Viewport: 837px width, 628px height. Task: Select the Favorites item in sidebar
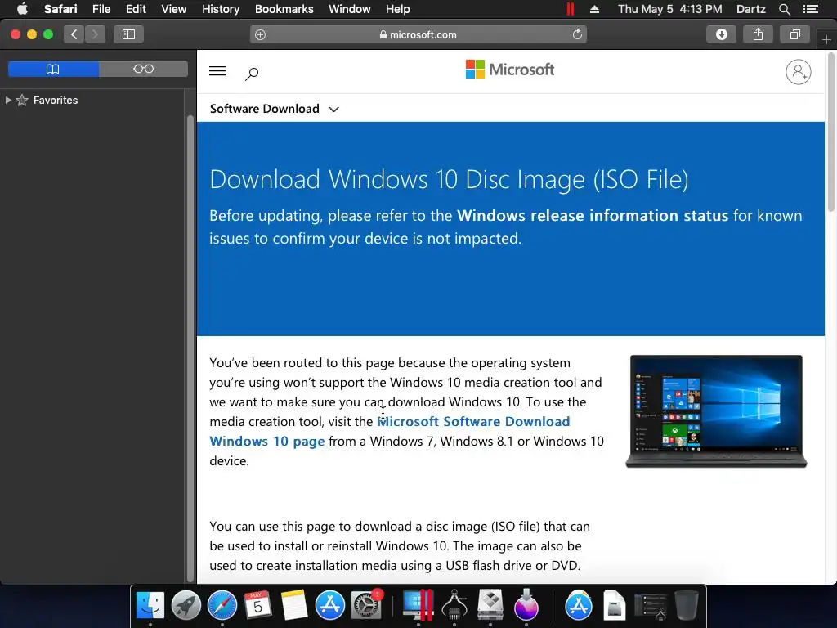[x=56, y=100]
